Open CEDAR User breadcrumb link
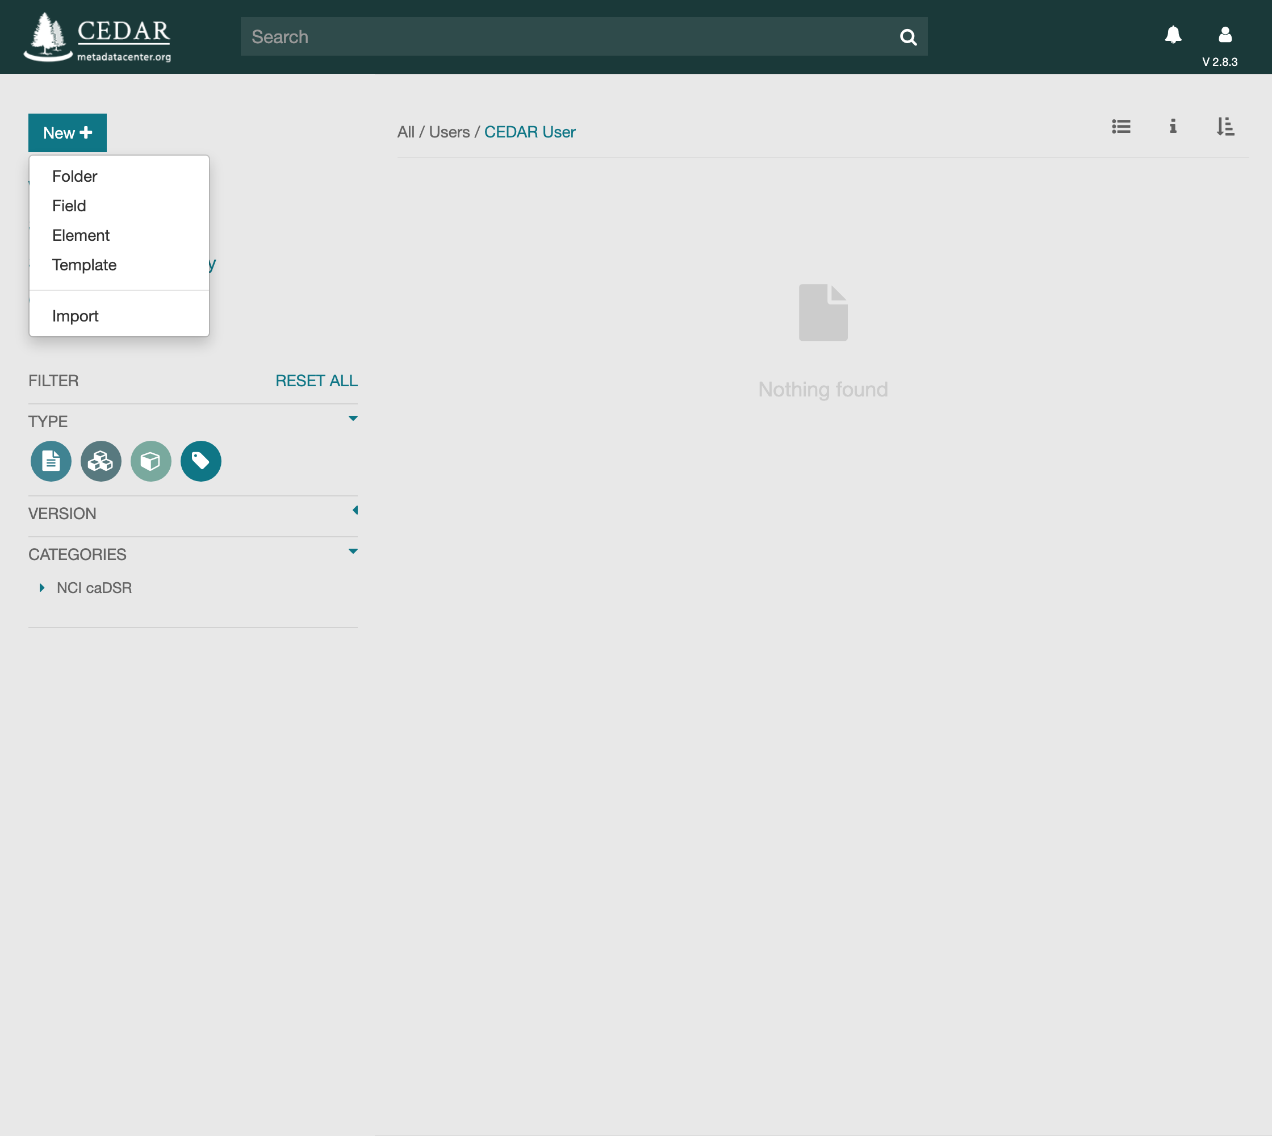The image size is (1272, 1136). [530, 132]
